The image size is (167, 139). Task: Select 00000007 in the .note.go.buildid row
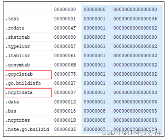pyautogui.click(x=95, y=130)
